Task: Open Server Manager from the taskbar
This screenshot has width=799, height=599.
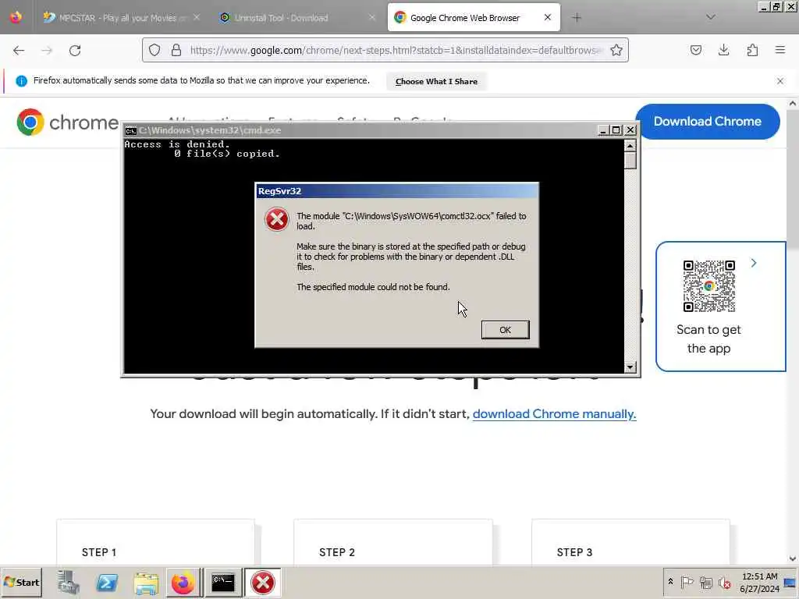Action: (68, 582)
